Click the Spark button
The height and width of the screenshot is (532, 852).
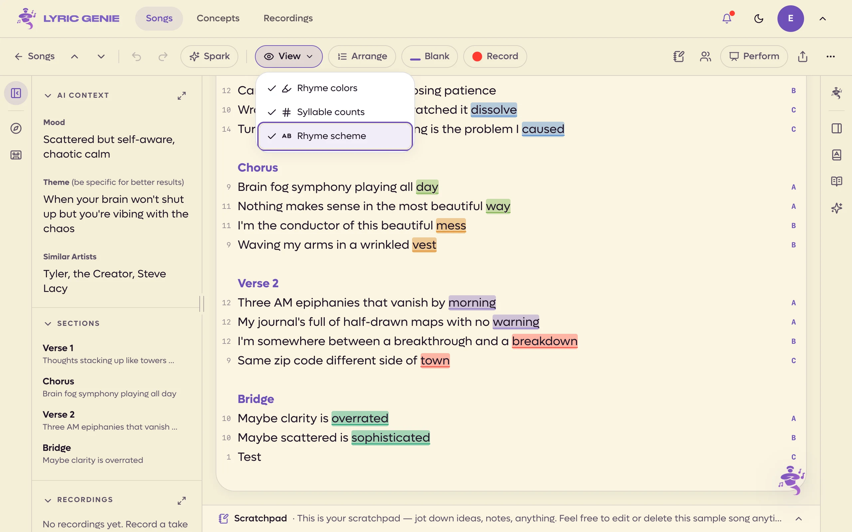click(209, 56)
